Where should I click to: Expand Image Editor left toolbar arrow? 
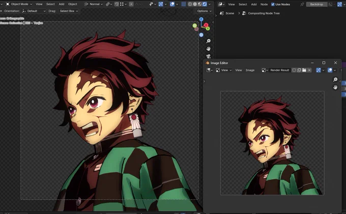[204, 82]
